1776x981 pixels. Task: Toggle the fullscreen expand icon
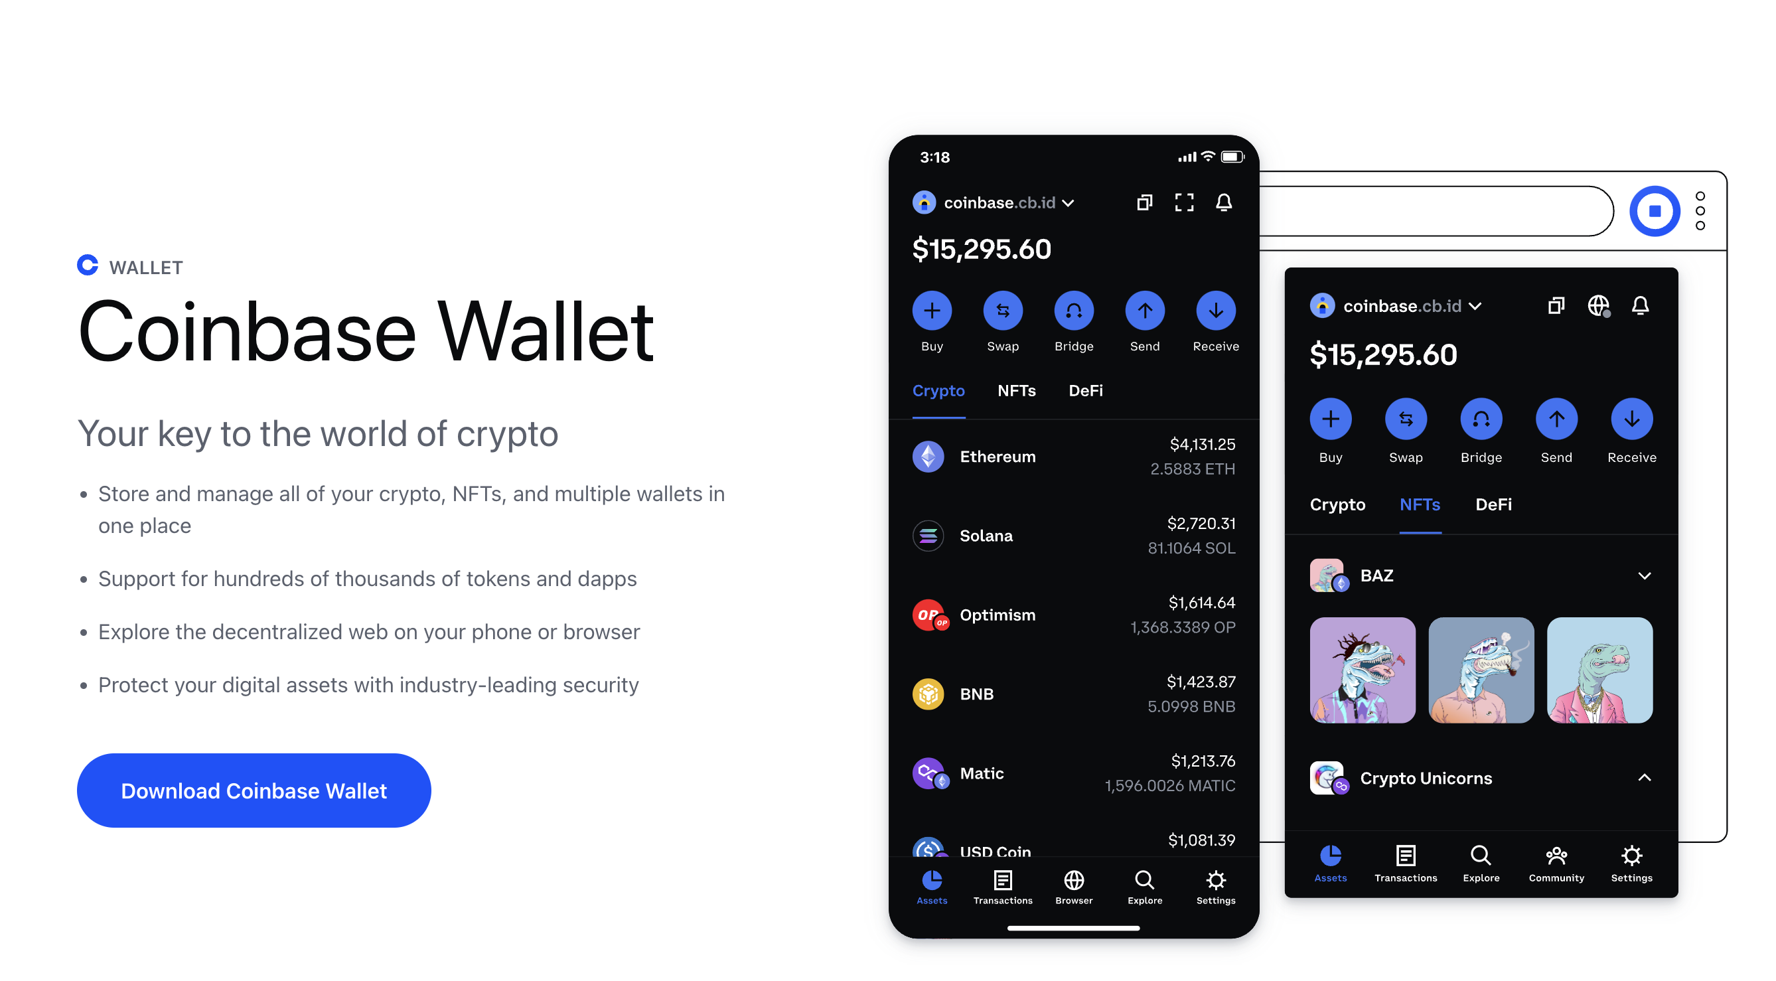pyautogui.click(x=1185, y=202)
